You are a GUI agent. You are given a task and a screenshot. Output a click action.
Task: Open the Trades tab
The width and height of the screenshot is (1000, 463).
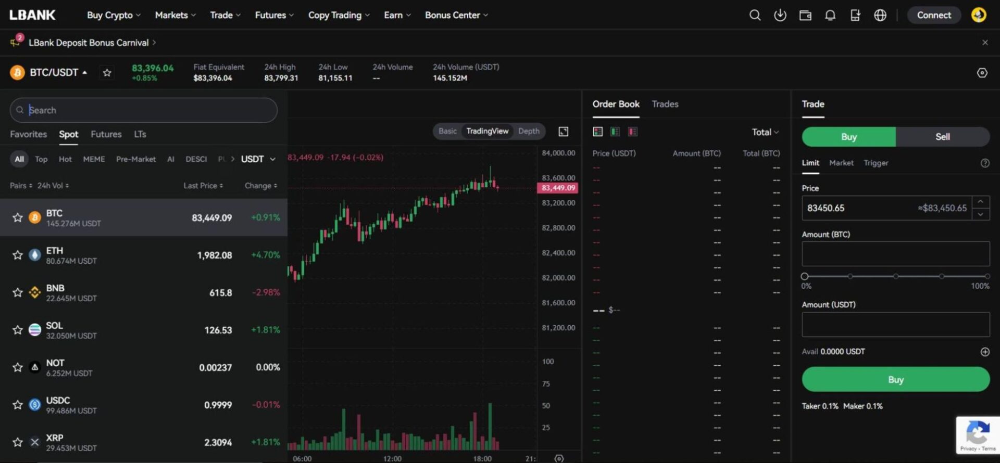pyautogui.click(x=665, y=104)
